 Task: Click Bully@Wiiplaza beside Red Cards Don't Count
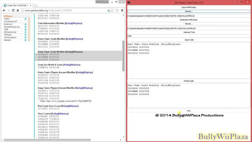(x=70, y=106)
